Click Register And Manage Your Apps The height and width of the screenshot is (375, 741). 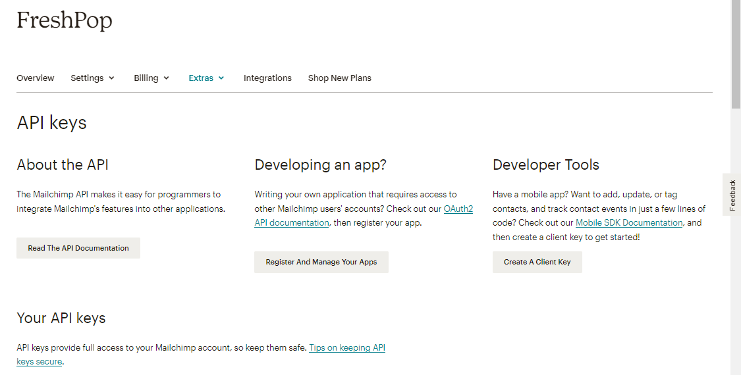[x=321, y=262]
